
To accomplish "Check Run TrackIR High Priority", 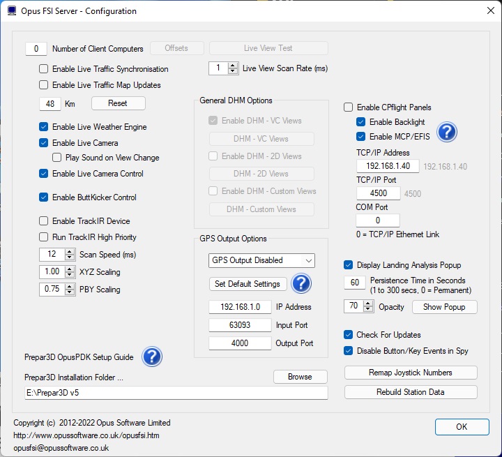I will click(43, 237).
